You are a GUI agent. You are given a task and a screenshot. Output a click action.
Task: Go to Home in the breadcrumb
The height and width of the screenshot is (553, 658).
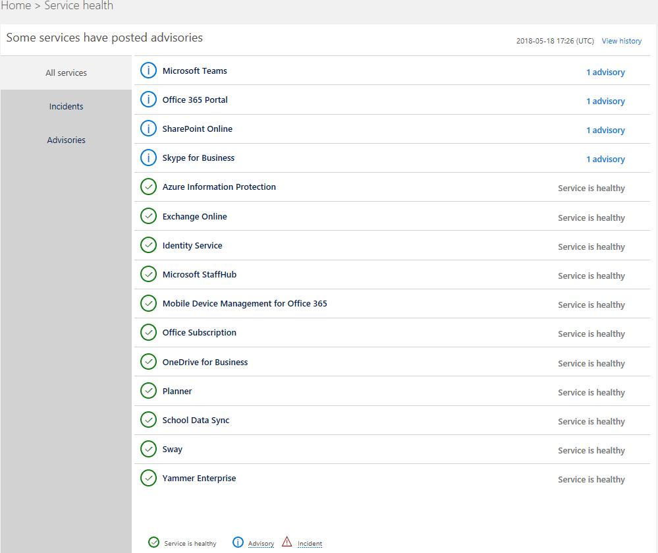[x=16, y=5]
